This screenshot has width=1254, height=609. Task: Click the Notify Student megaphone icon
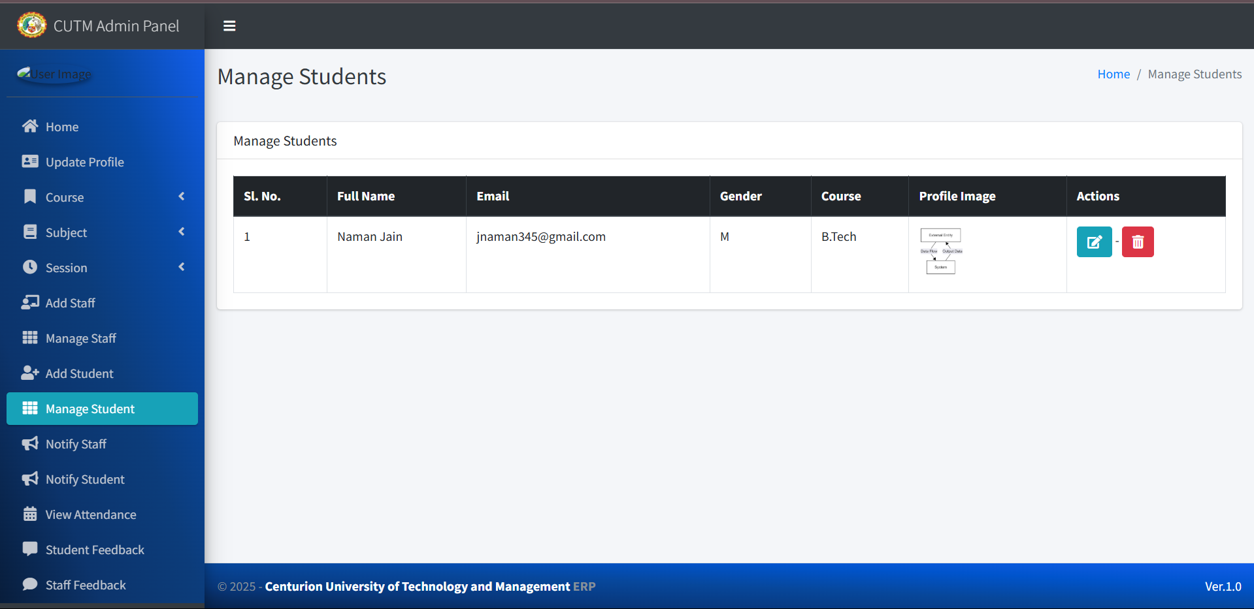click(30, 478)
